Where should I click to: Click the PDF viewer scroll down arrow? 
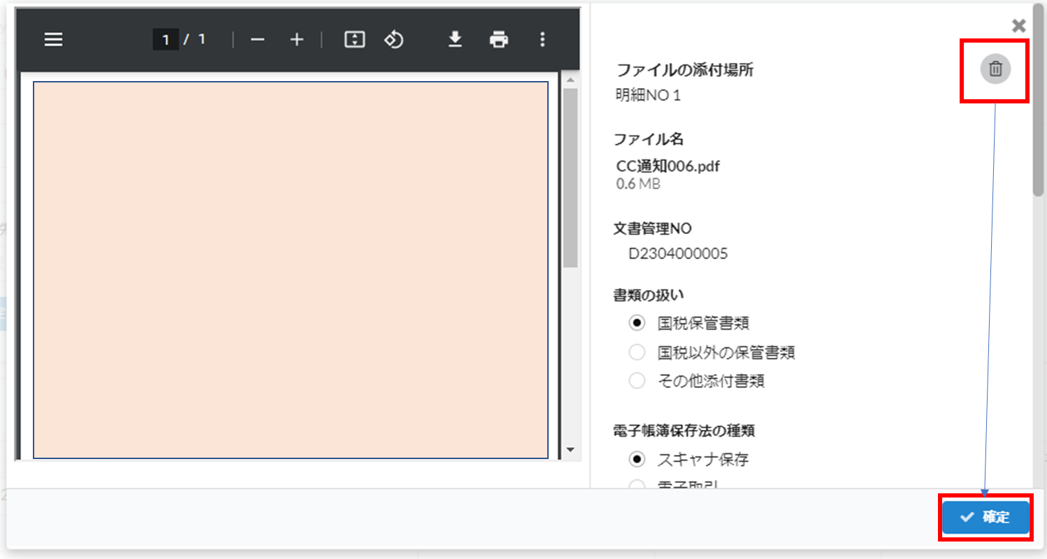[x=570, y=449]
